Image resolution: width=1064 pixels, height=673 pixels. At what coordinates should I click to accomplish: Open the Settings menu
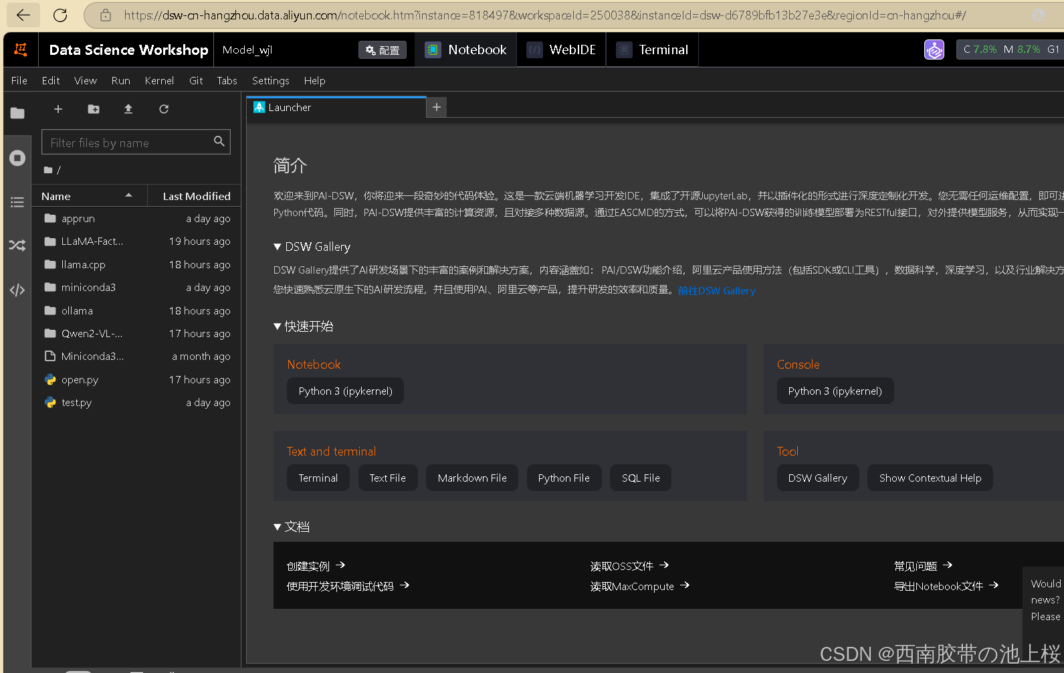271,80
